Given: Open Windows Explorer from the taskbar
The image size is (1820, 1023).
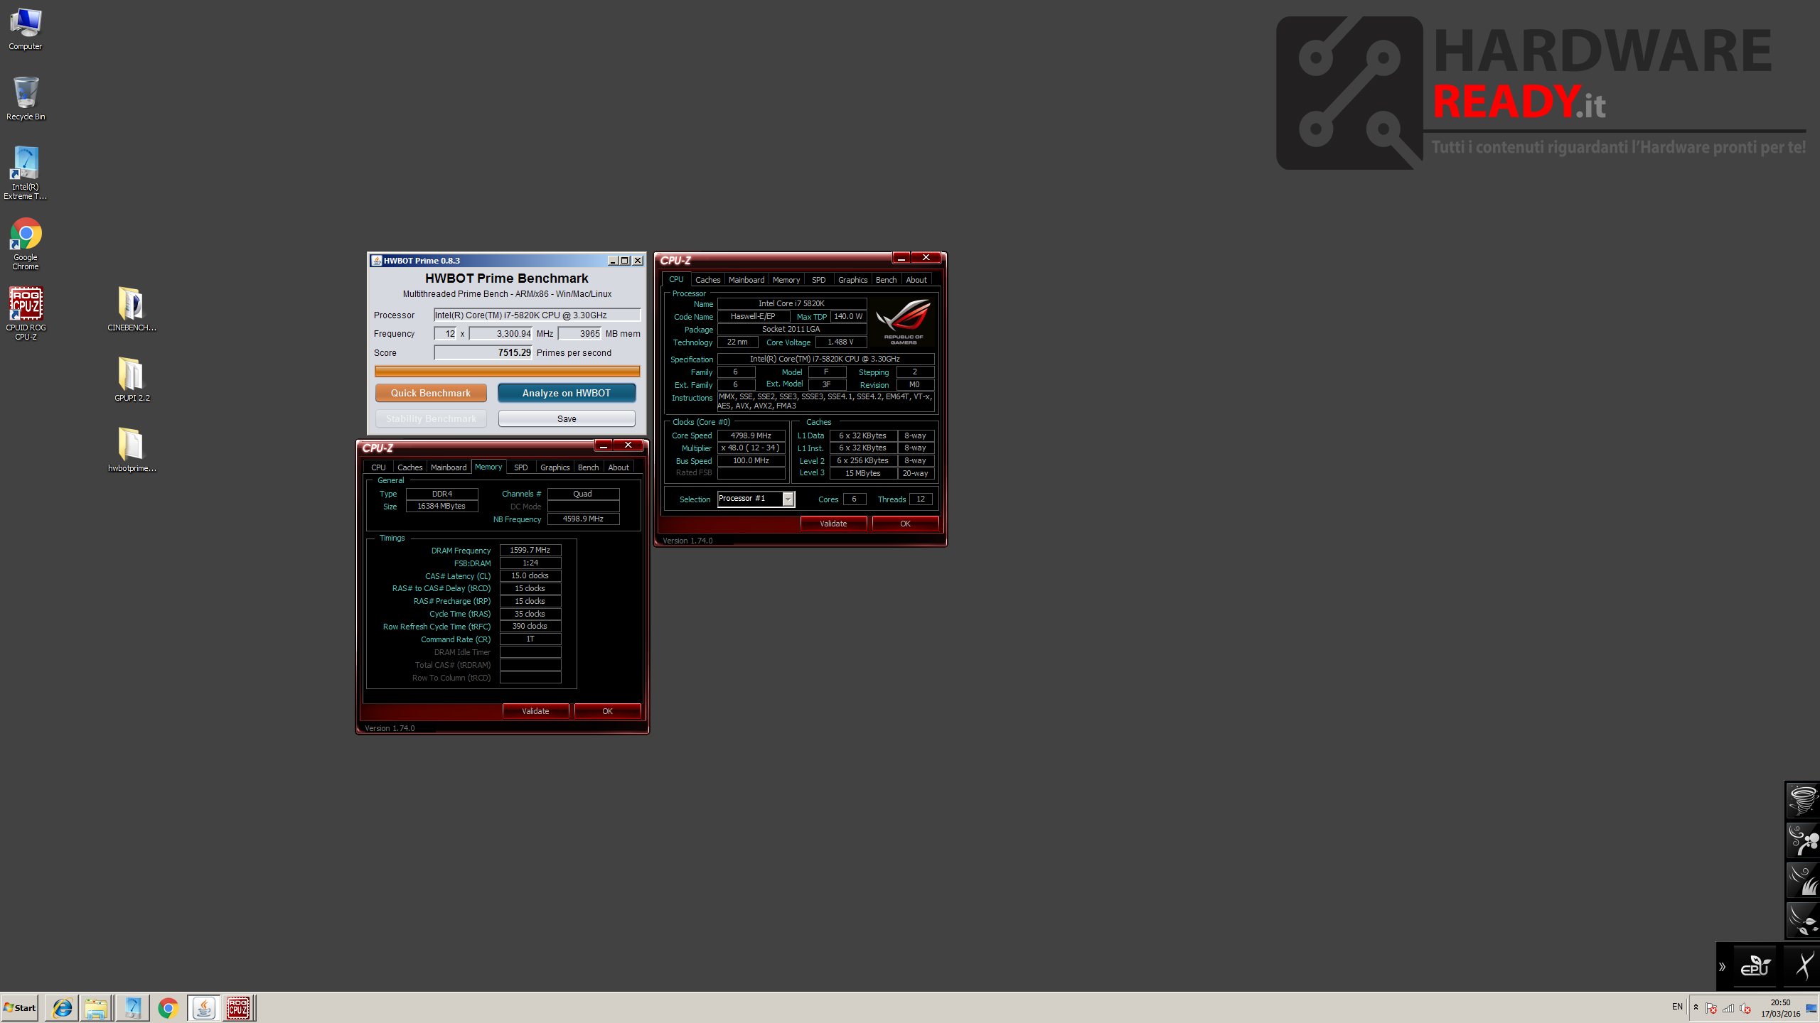Looking at the screenshot, I should click(x=96, y=1007).
